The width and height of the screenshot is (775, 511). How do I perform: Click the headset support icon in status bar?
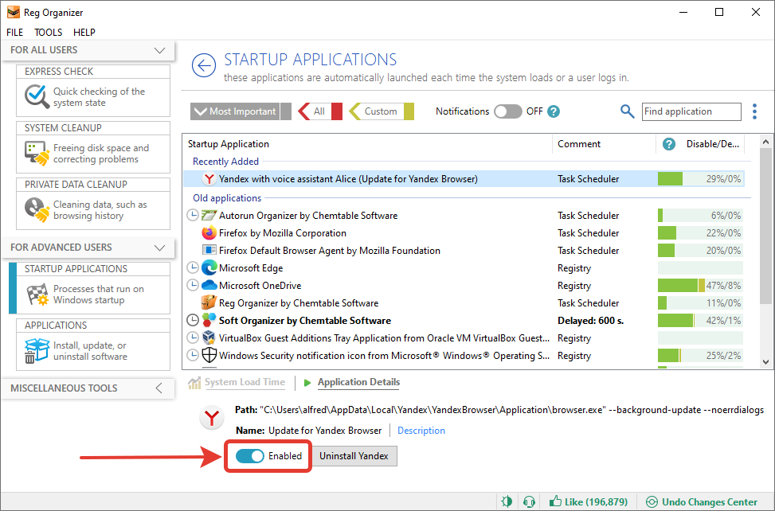tap(529, 501)
